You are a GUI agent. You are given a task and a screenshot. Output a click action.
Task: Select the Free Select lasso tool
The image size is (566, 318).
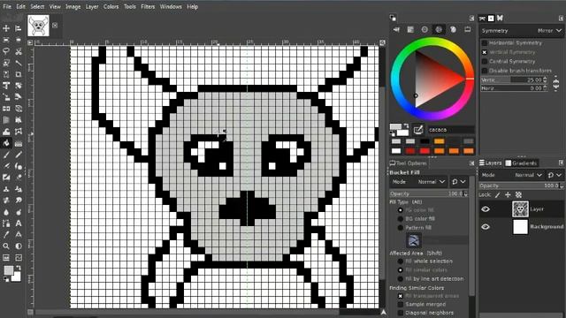[x=6, y=51]
